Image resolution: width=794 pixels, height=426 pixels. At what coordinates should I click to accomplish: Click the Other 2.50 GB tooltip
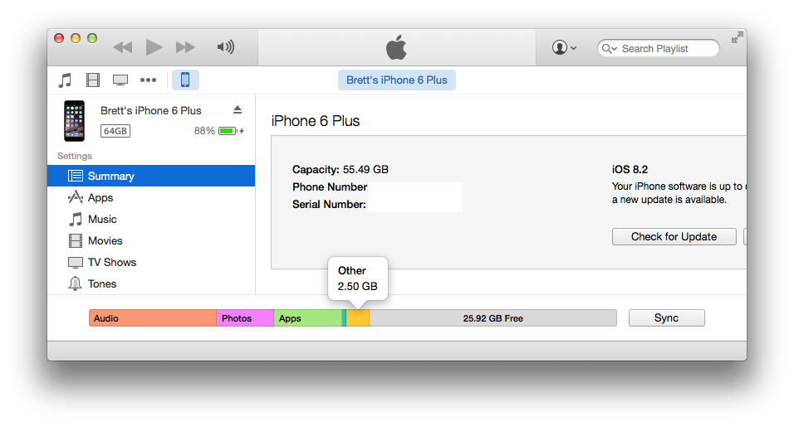click(357, 278)
